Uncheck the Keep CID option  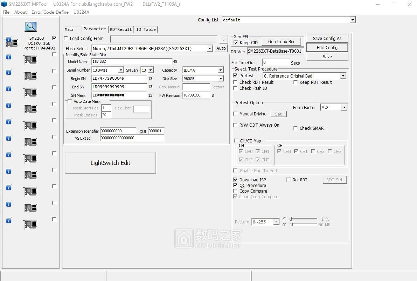coord(236,43)
